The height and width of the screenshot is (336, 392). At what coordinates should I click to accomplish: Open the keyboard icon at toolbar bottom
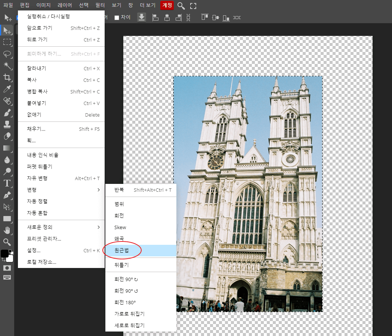coord(7,277)
